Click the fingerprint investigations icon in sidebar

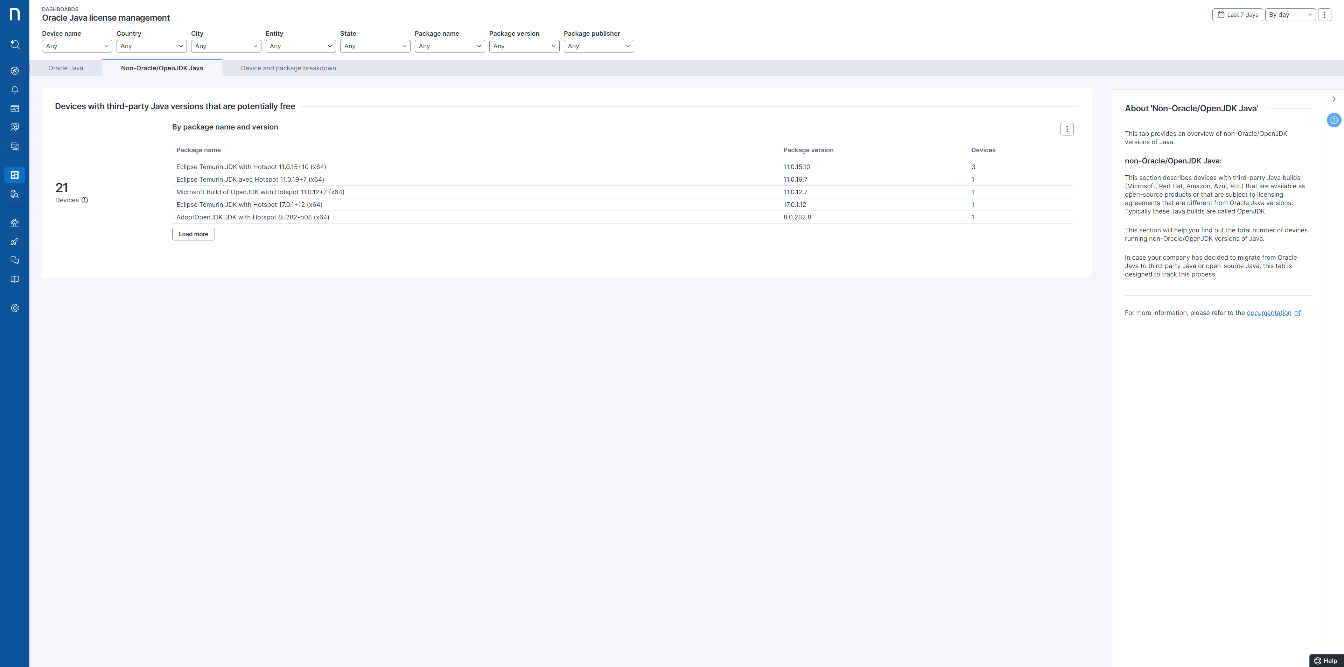click(15, 194)
